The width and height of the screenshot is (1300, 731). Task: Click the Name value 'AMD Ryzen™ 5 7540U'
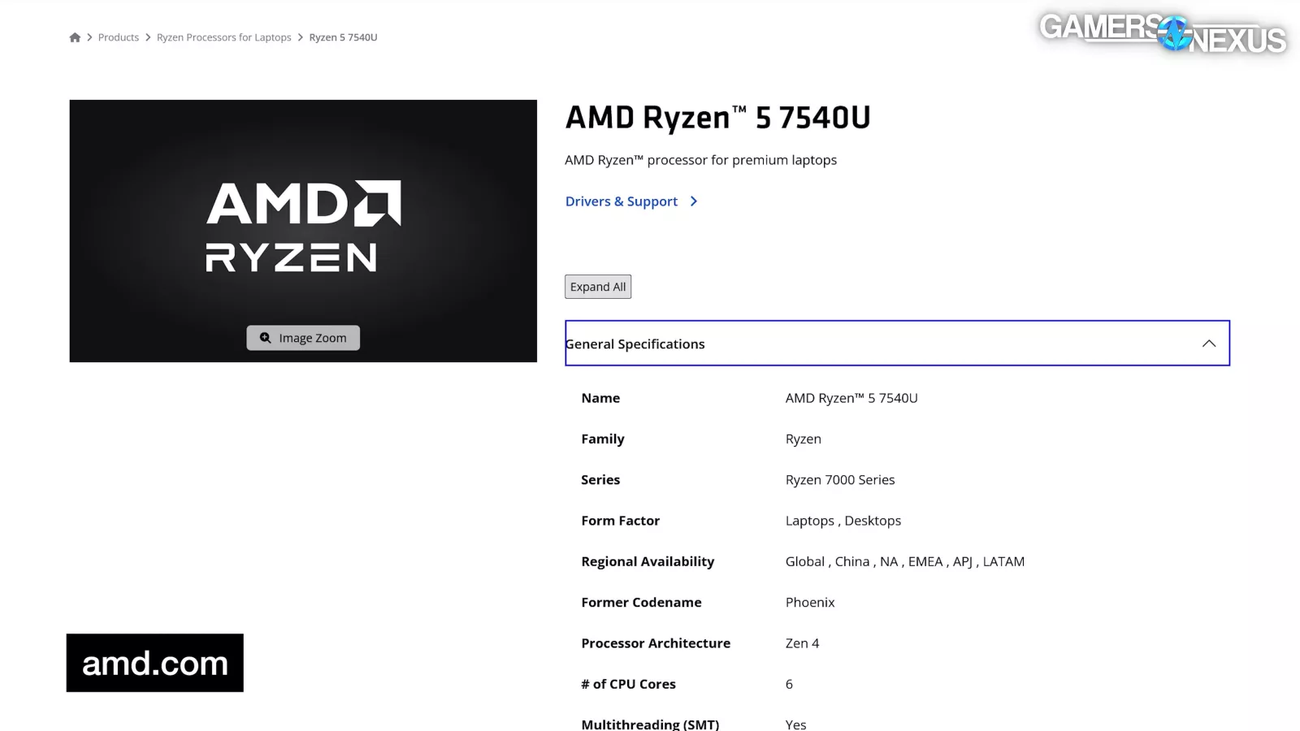pos(851,398)
